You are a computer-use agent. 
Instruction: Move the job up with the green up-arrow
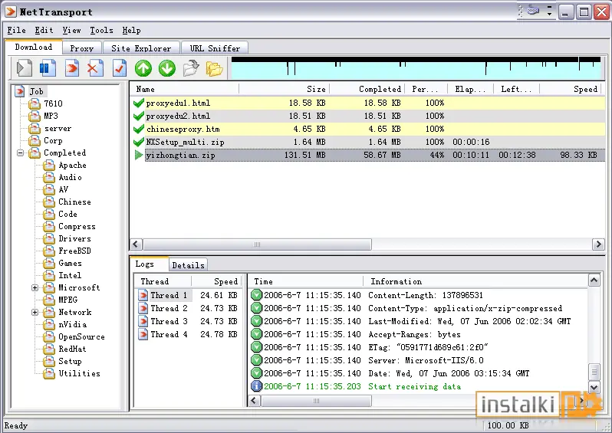pyautogui.click(x=143, y=68)
